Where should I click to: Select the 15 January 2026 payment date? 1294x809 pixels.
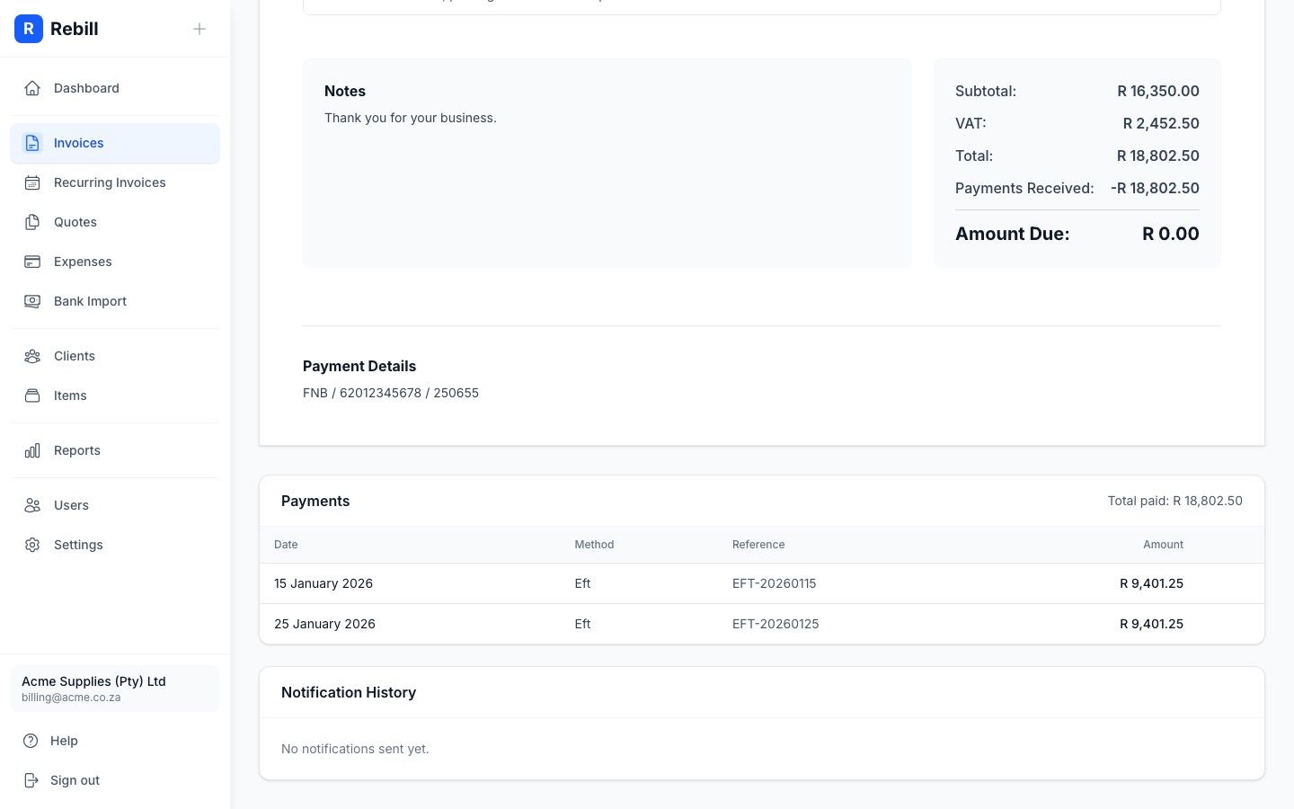[323, 583]
